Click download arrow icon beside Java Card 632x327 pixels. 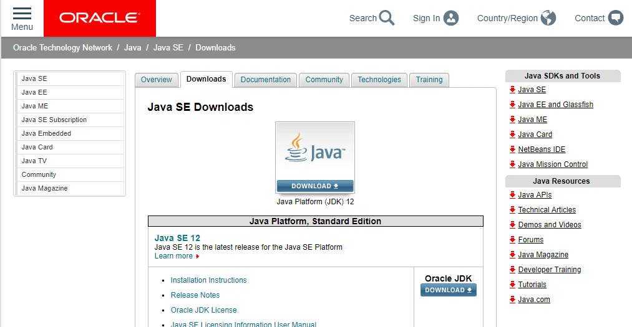[512, 135]
